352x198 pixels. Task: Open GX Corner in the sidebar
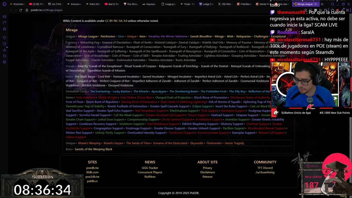[4, 16]
